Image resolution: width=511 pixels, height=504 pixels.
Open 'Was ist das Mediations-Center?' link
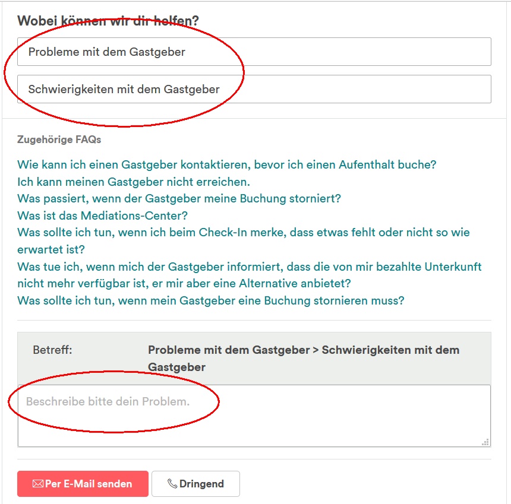click(102, 215)
